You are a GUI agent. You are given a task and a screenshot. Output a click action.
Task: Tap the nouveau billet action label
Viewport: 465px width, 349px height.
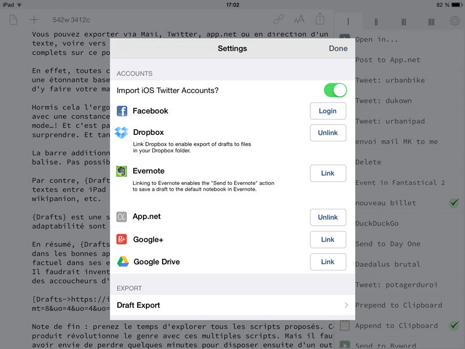coord(385,203)
